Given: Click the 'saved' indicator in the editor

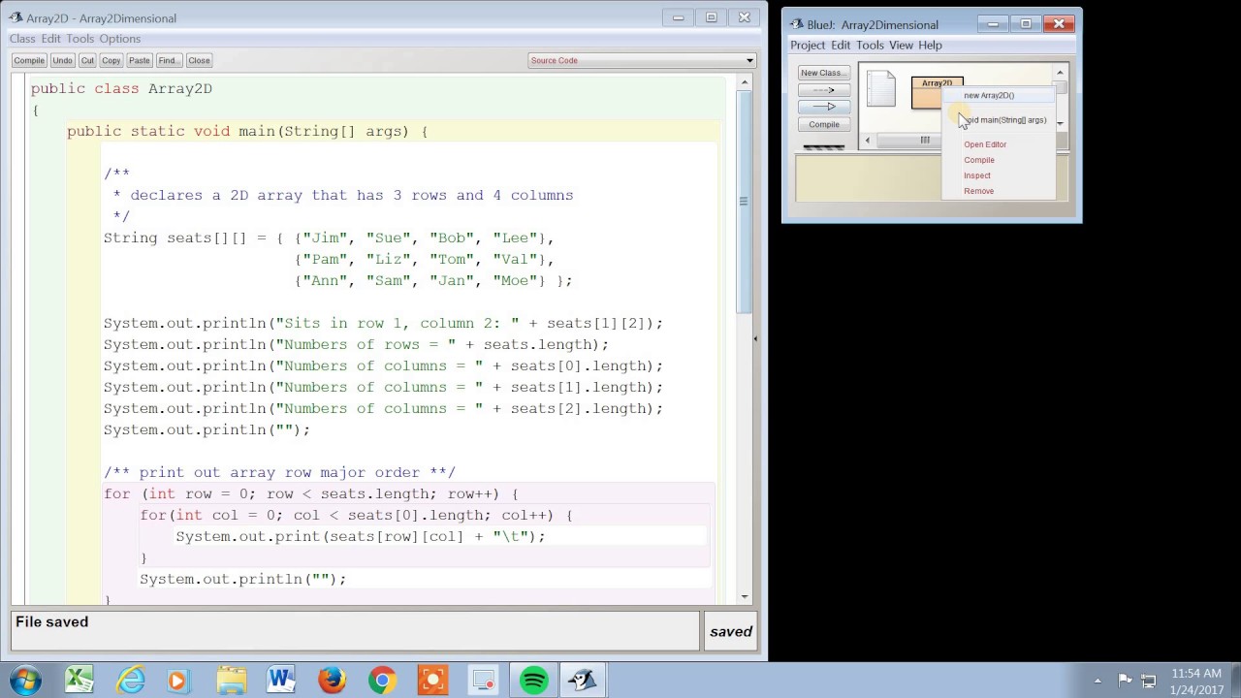Looking at the screenshot, I should [731, 632].
